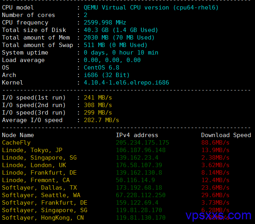This screenshot has height=224, width=255.
Task: Click the Softlayer, HongKong, CN node entry
Action: [43, 218]
